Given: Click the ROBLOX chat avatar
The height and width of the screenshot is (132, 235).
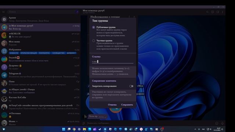Looking at the screenshot, I should (4, 35).
